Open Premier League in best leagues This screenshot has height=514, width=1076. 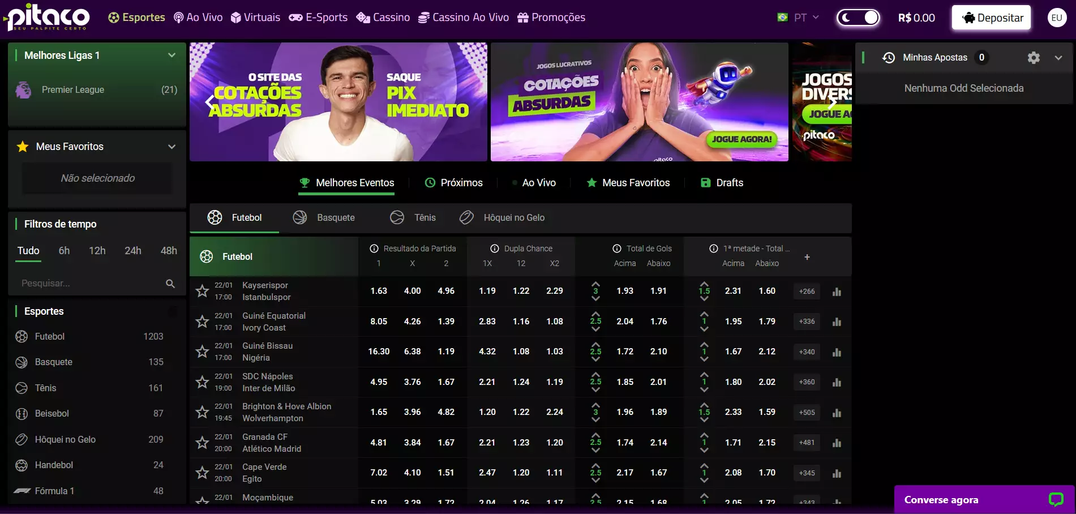coord(73,89)
